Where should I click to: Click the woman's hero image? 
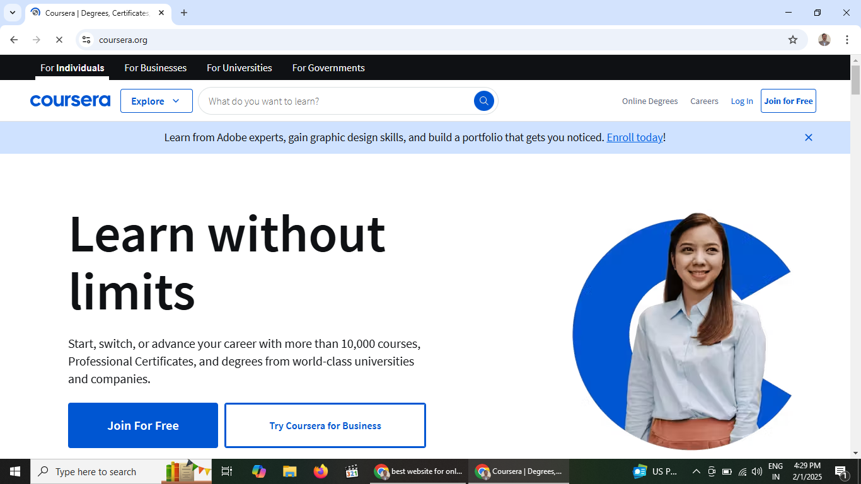(682, 331)
